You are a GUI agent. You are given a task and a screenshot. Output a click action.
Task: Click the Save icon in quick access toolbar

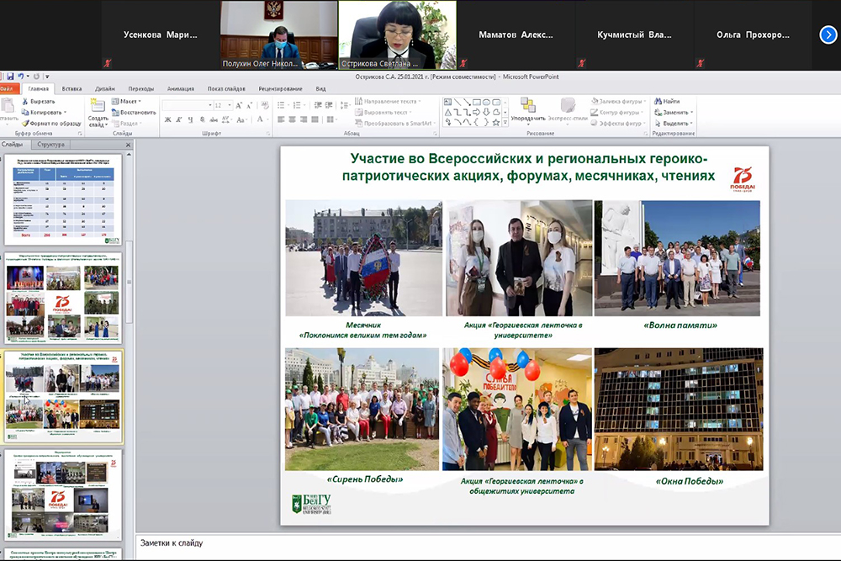(9, 77)
